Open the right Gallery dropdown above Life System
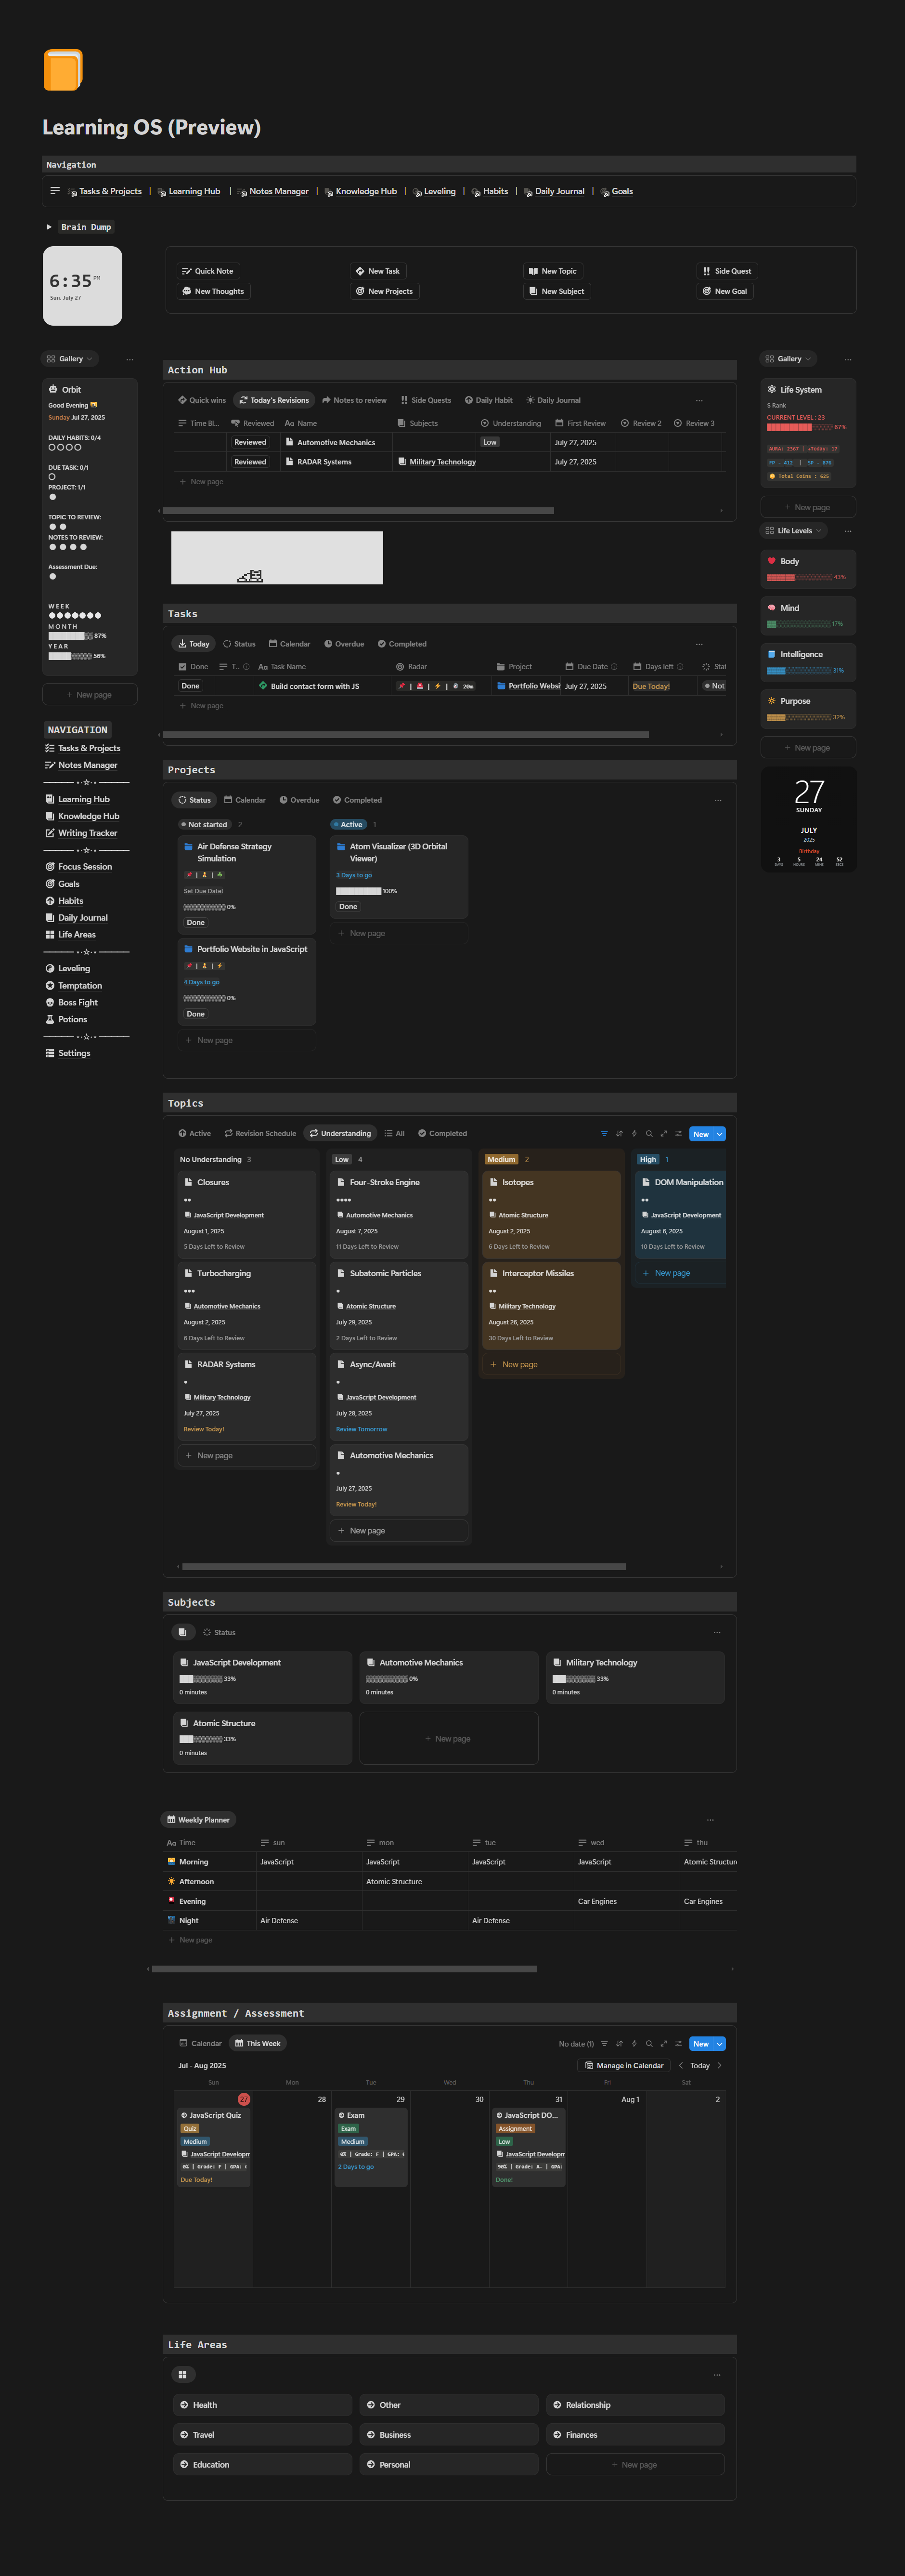The width and height of the screenshot is (905, 2576). click(788, 359)
